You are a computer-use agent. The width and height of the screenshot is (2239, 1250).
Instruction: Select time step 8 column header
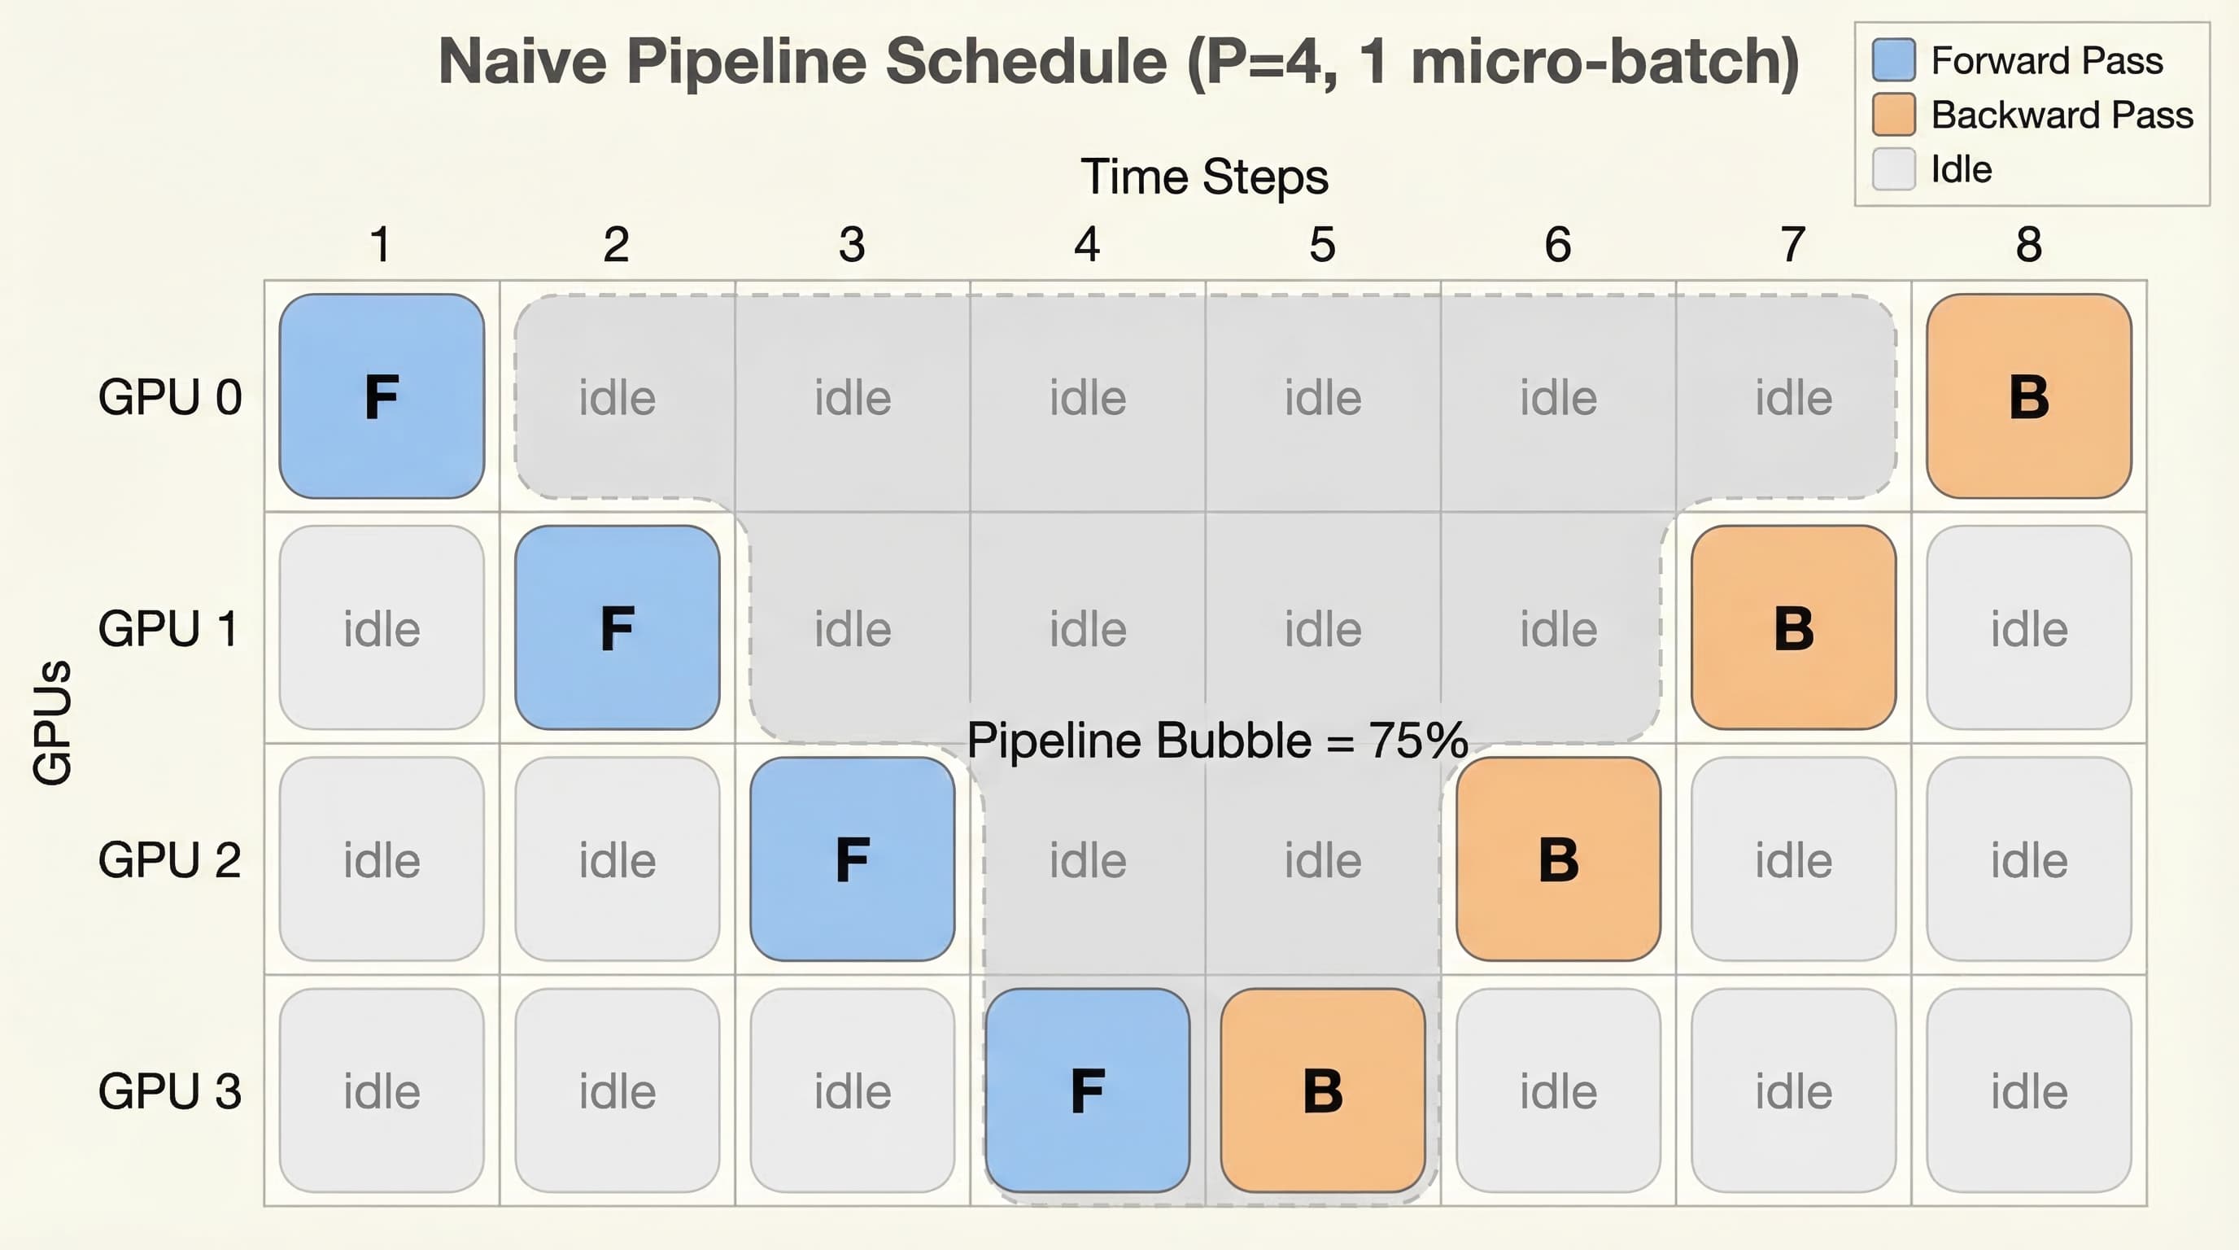(x=2028, y=244)
